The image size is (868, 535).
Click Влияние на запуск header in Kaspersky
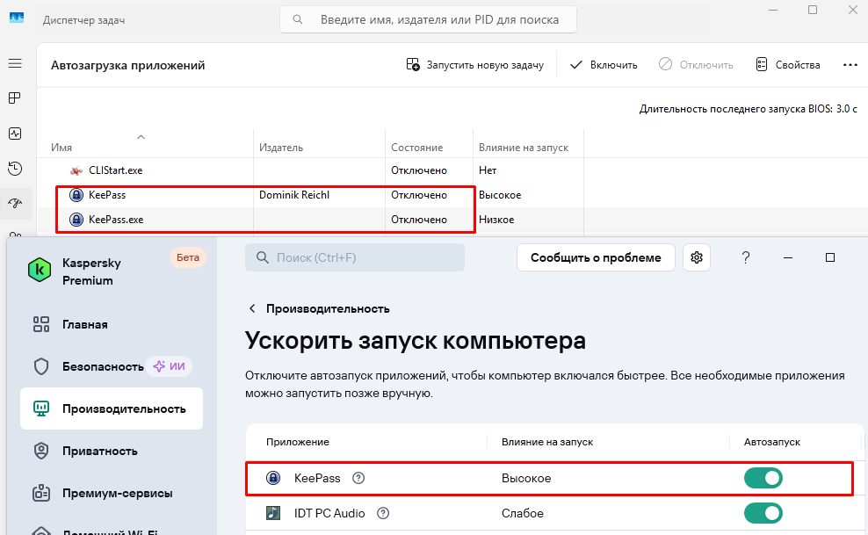tap(547, 442)
